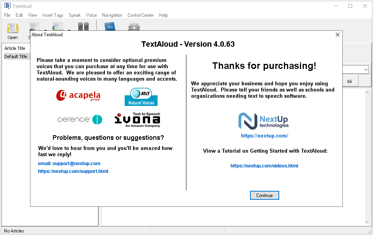374x236 pixels.
Task: Expand the dropdown behind the dialog
Action: [366, 70]
